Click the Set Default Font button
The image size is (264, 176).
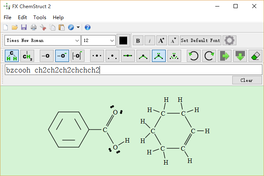(x=200, y=40)
